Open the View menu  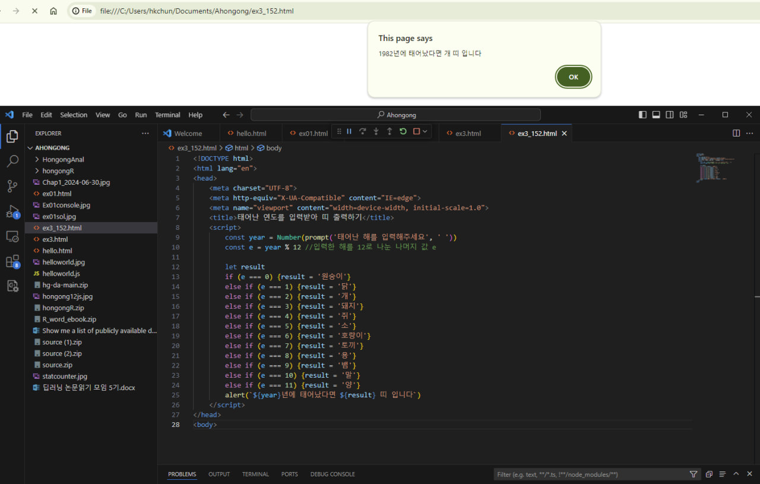[x=103, y=115]
